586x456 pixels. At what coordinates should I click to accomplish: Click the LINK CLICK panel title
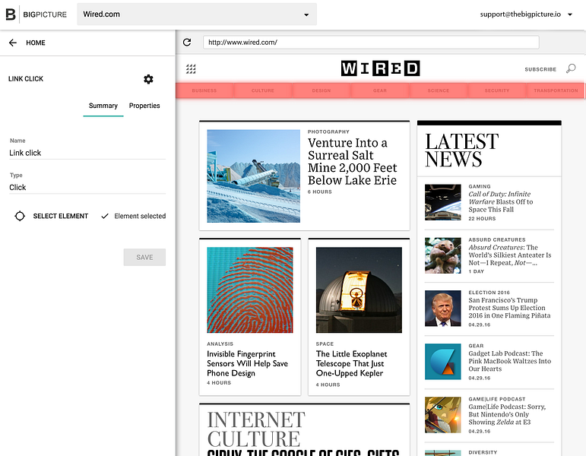(x=26, y=79)
